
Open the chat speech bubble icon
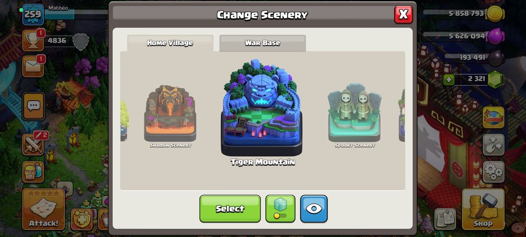coord(33,106)
